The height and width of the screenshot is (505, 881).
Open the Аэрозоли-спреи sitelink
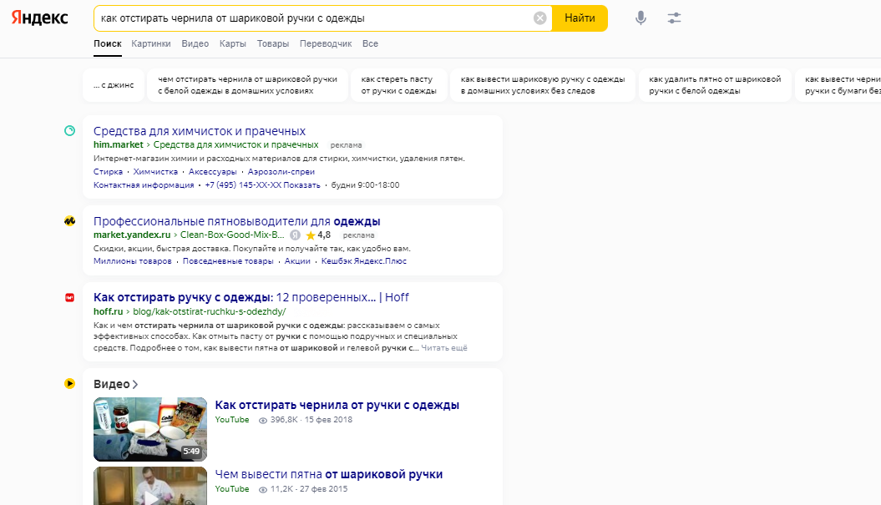[x=281, y=172]
